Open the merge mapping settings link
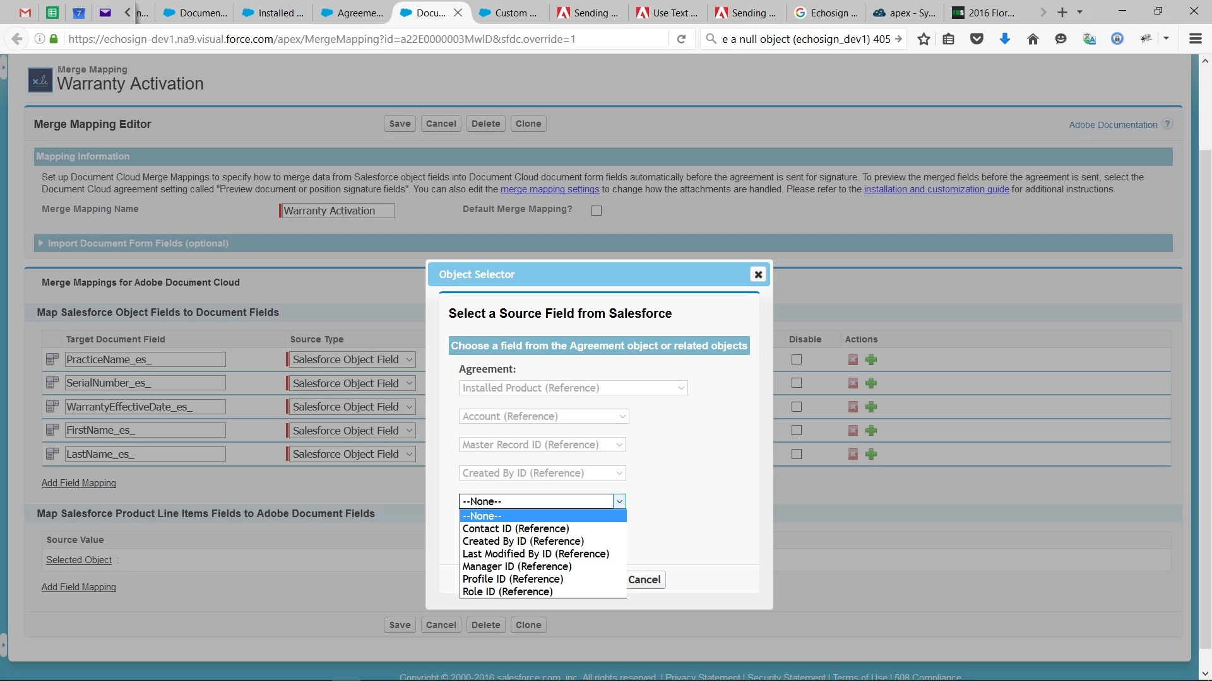 (x=550, y=189)
